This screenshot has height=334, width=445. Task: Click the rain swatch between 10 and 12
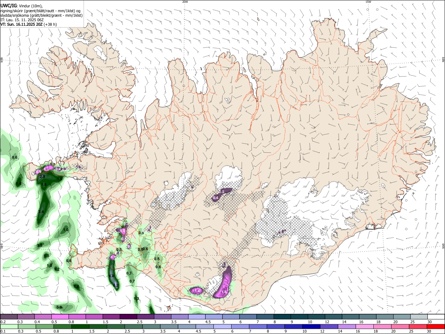311,326
